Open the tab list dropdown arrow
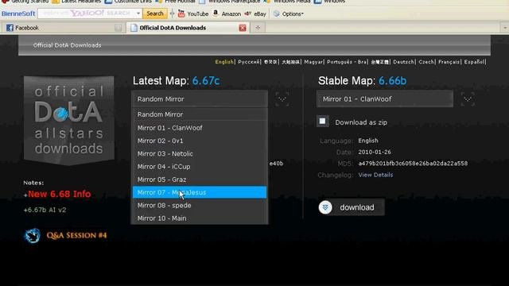509x286 pixels. click(x=505, y=29)
